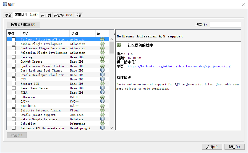248x153 pixels.
Task: Click source icon for Sakila Sample Database
Action: tap(102, 119)
